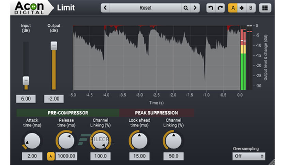Open preset search magnifier
285x165 pixels.
click(186, 8)
